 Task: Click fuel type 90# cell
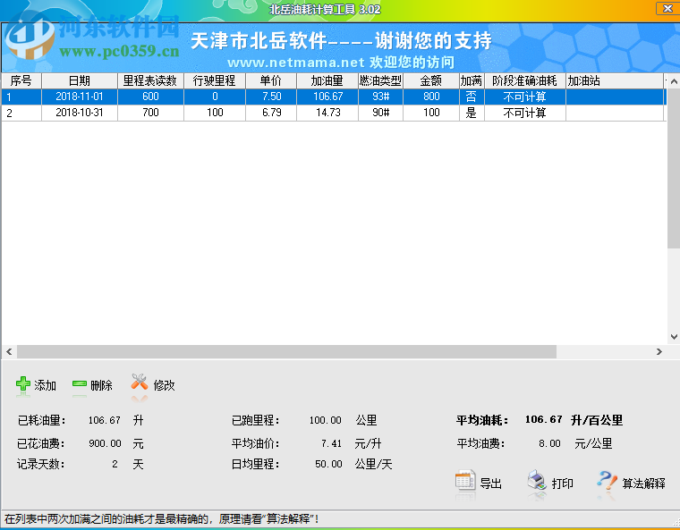coord(381,113)
